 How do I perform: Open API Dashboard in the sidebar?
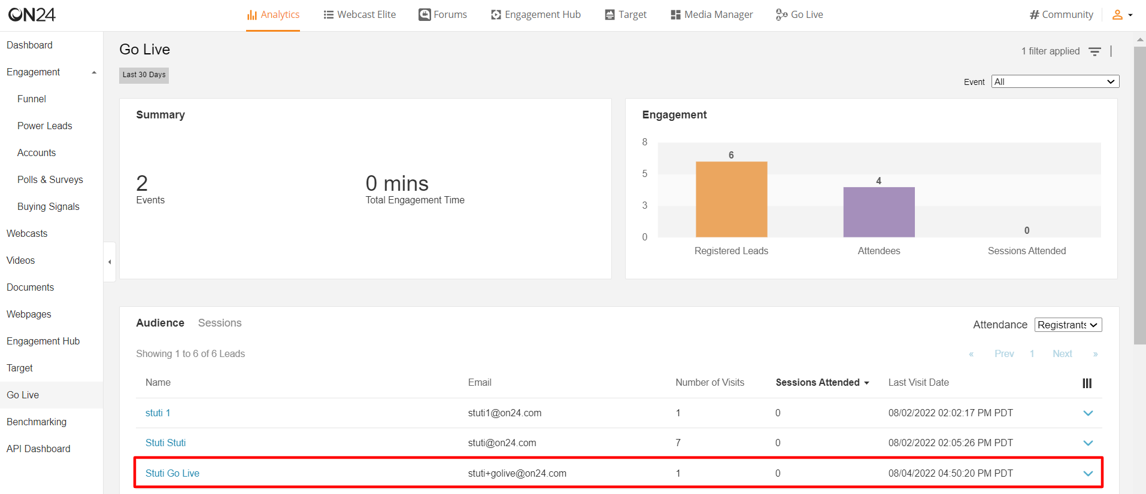tap(38, 449)
